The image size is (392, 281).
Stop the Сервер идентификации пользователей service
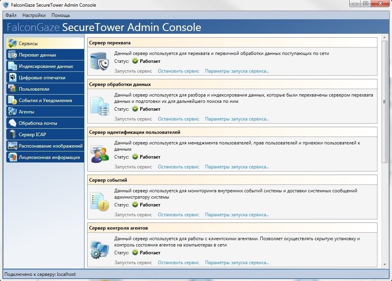point(178,167)
